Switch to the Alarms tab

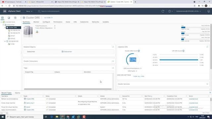(18, 93)
